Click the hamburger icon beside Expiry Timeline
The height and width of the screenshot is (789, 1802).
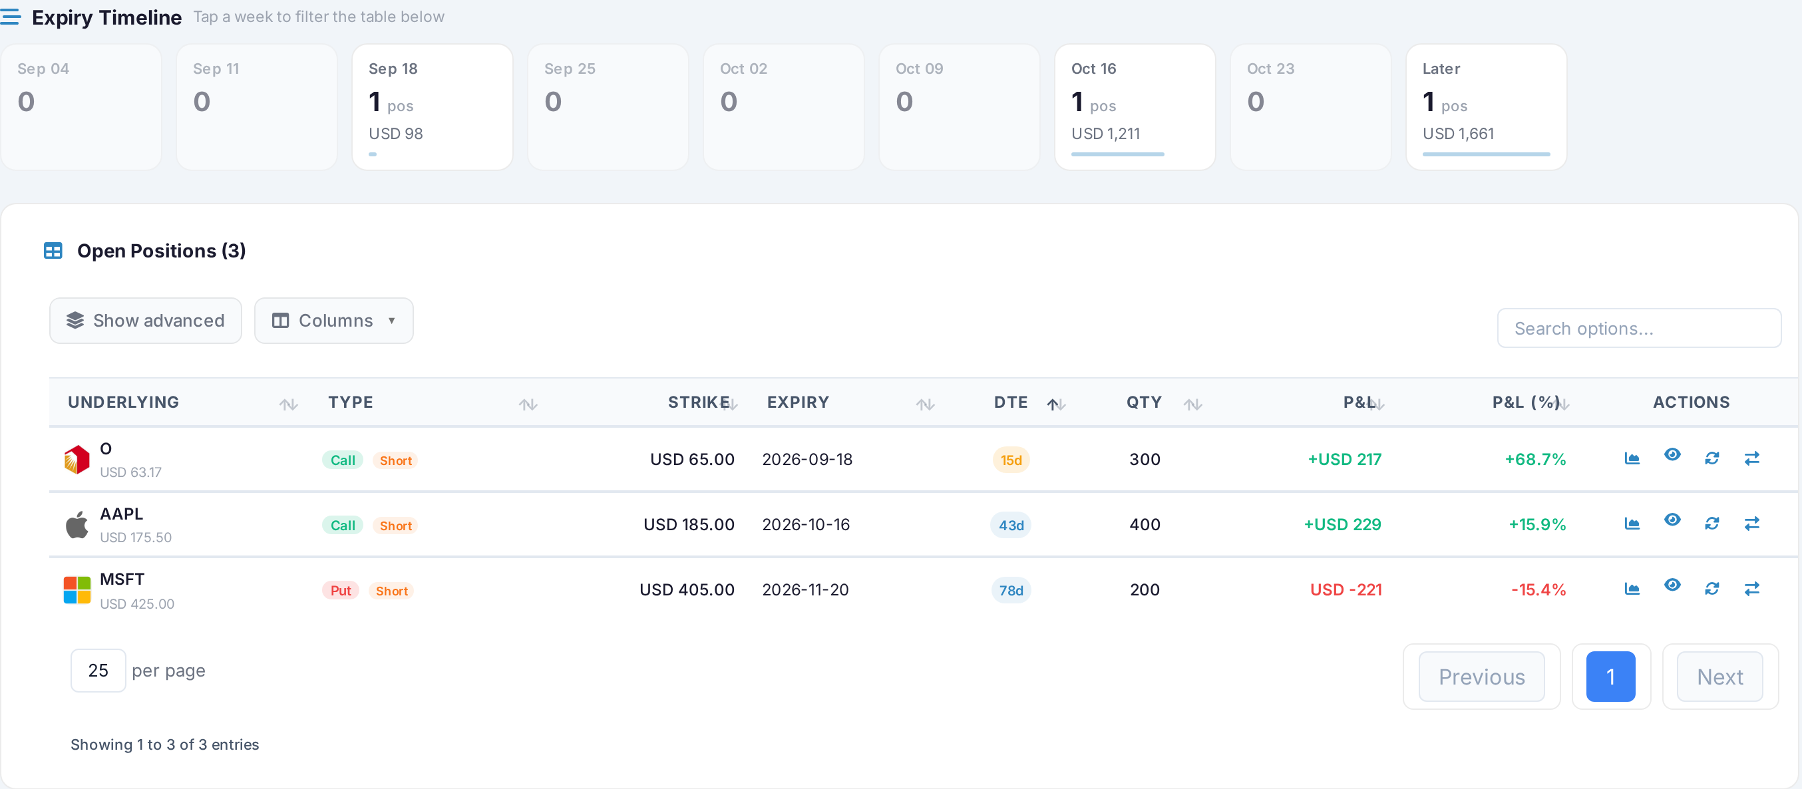coord(11,17)
